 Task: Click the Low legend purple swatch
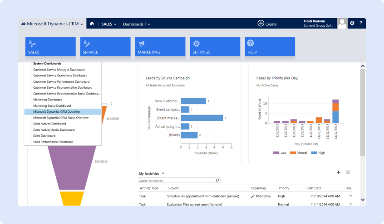[x=276, y=153]
